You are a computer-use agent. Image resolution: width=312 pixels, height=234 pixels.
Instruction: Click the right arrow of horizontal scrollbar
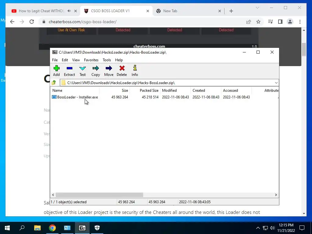point(276,195)
